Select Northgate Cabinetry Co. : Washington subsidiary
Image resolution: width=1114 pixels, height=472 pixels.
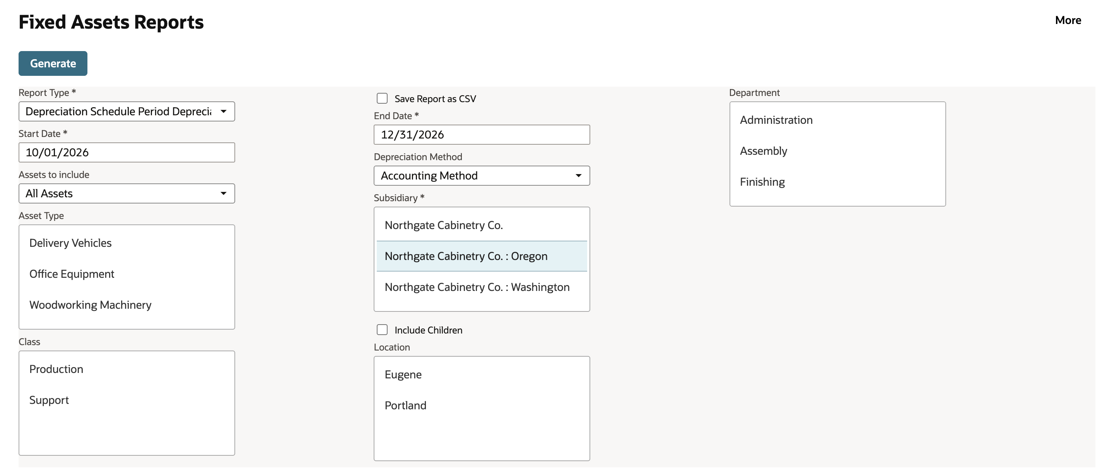[482, 287]
